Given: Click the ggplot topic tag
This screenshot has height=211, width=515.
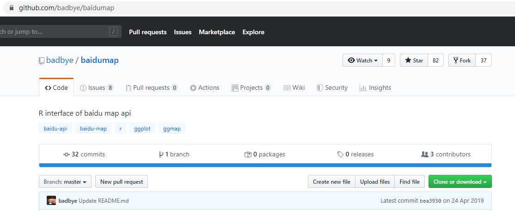Looking at the screenshot, I should pos(142,129).
